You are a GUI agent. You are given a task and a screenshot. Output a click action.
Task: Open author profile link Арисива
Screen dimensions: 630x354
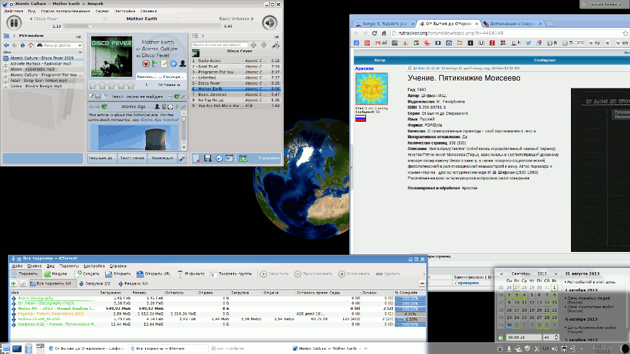tap(364, 69)
